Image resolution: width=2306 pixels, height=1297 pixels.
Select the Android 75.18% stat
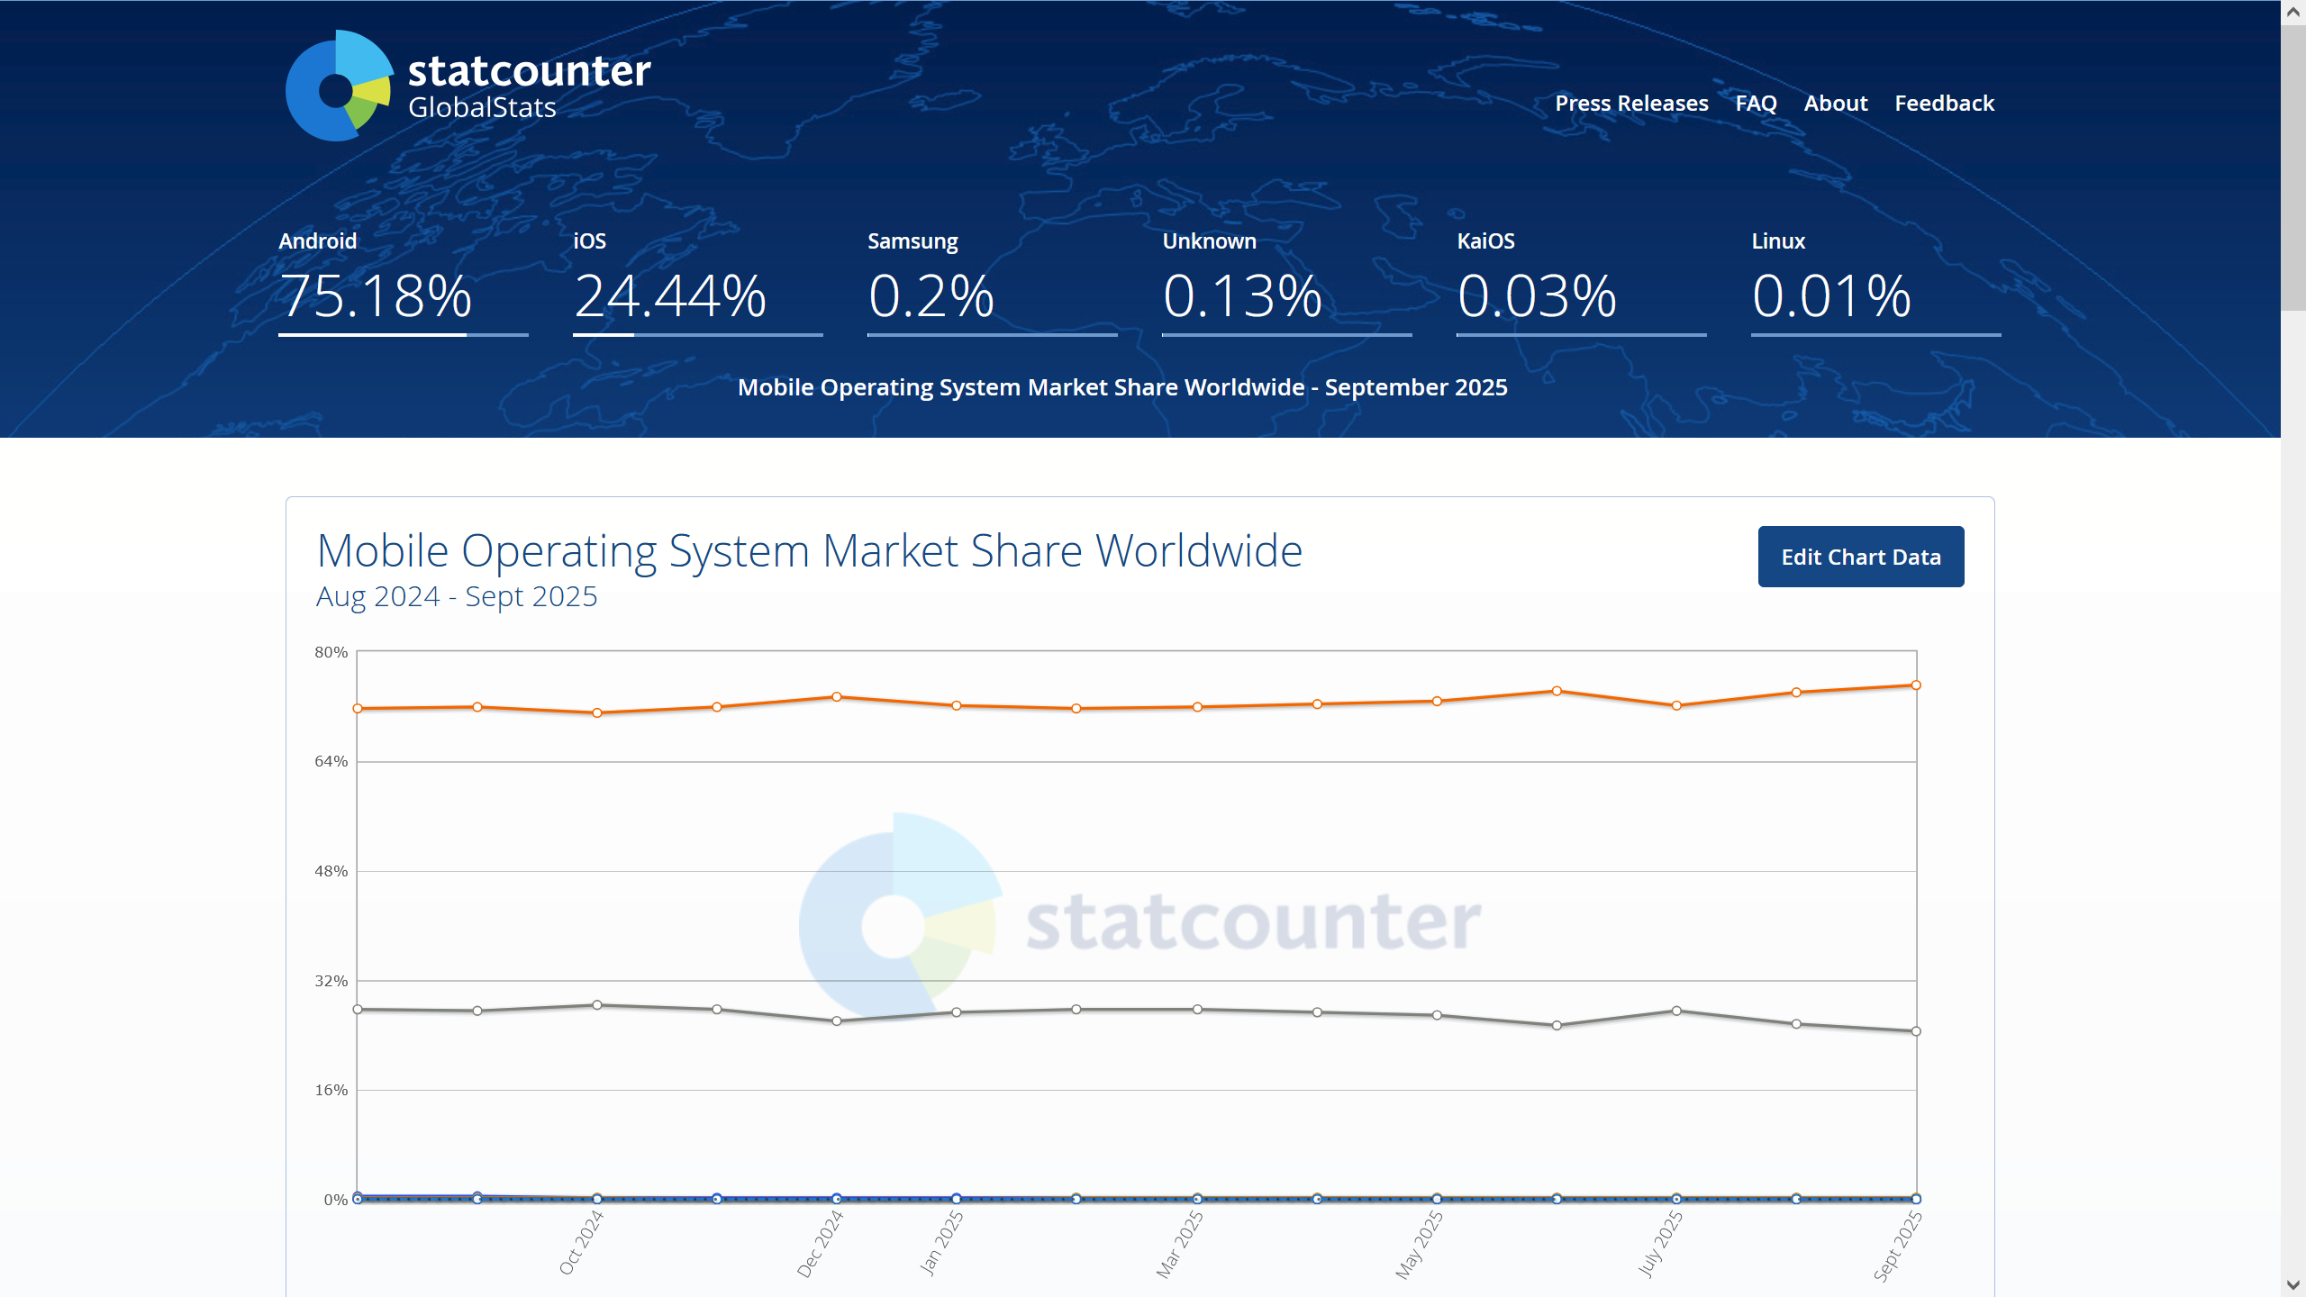pos(376,295)
